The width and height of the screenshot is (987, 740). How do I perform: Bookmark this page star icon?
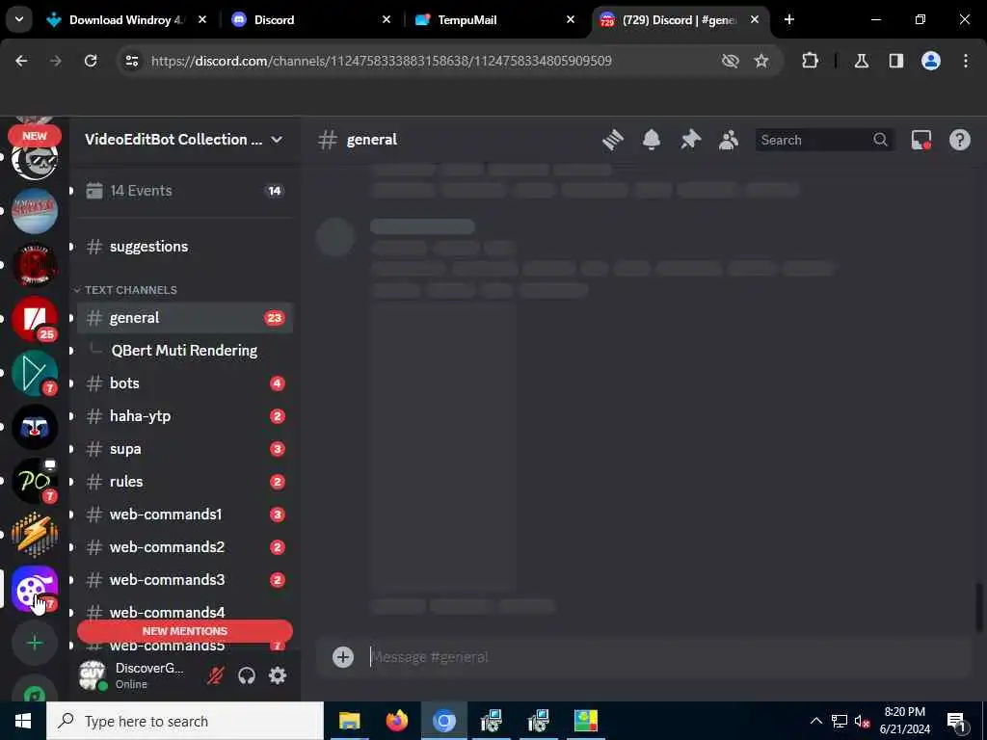(x=761, y=61)
